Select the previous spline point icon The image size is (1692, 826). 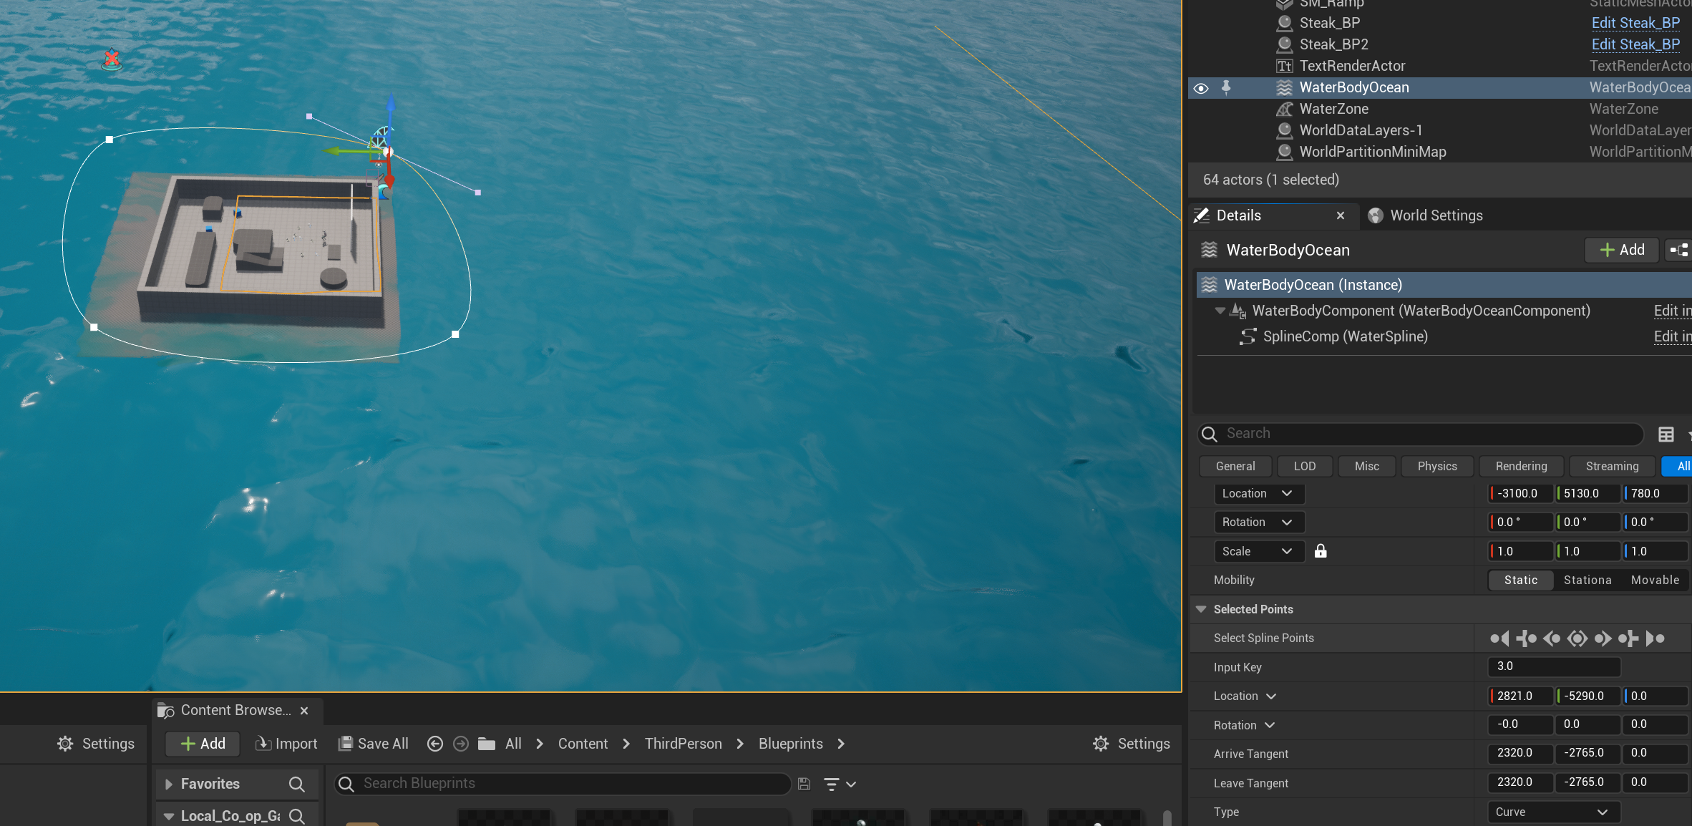[1551, 638]
